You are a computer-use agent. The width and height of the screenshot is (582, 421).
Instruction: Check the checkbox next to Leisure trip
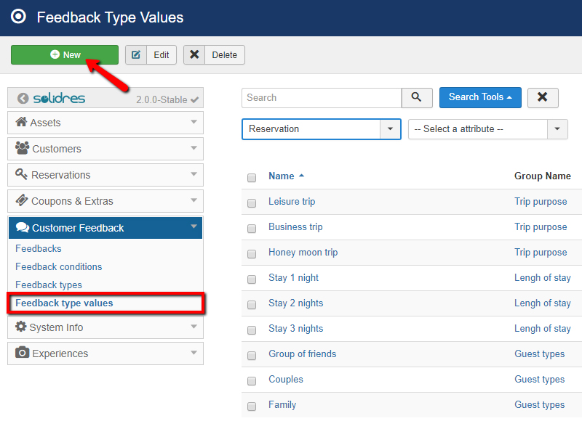pyautogui.click(x=252, y=202)
